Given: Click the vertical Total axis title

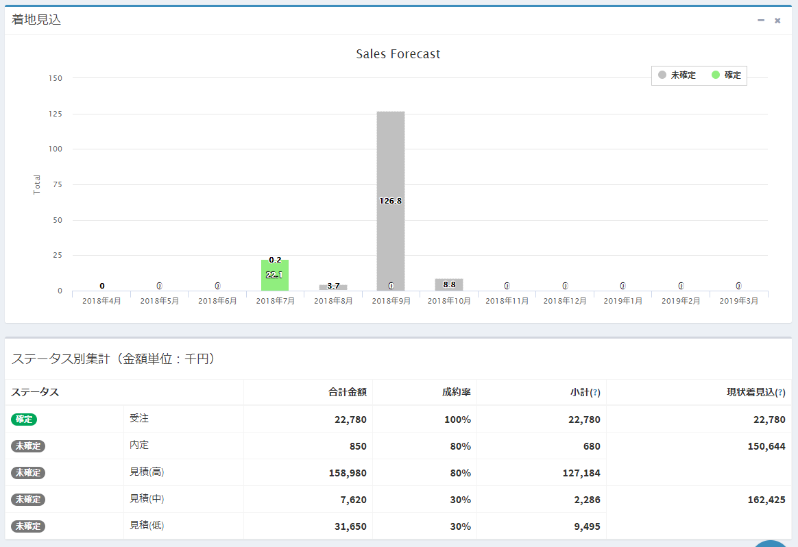Looking at the screenshot, I should point(36,184).
